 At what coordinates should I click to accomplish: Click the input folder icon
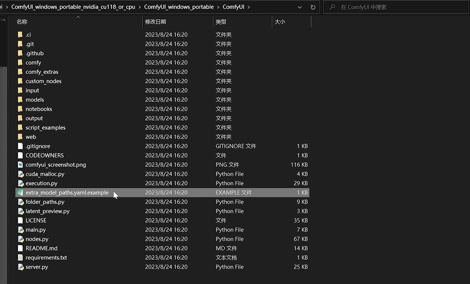20,90
